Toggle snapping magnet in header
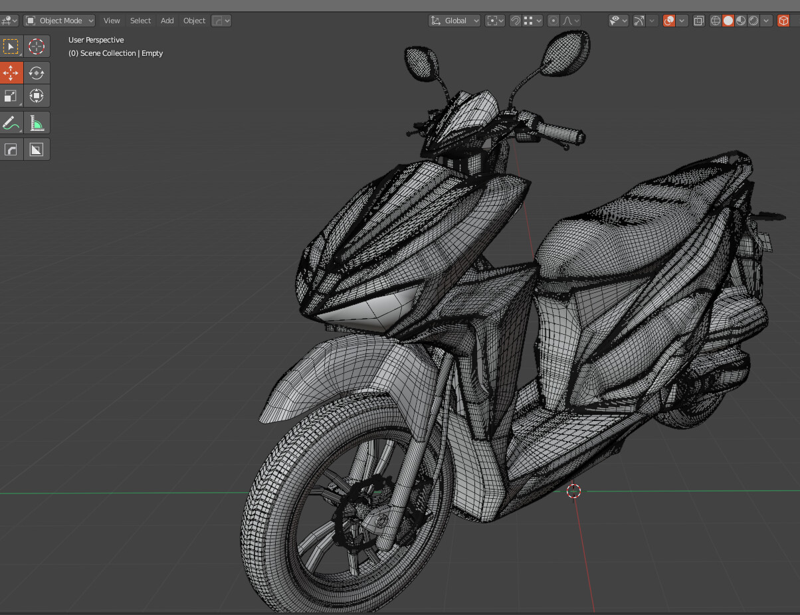The height and width of the screenshot is (615, 800). point(516,21)
